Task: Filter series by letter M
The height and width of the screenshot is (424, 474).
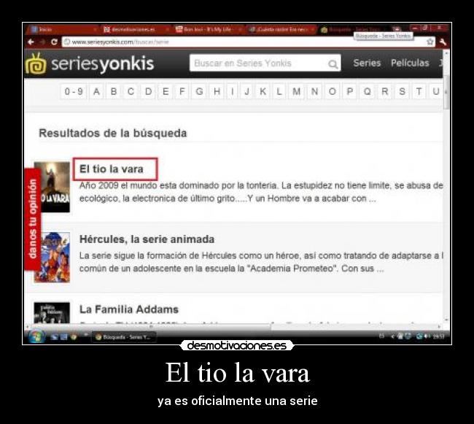Action: tap(296, 91)
